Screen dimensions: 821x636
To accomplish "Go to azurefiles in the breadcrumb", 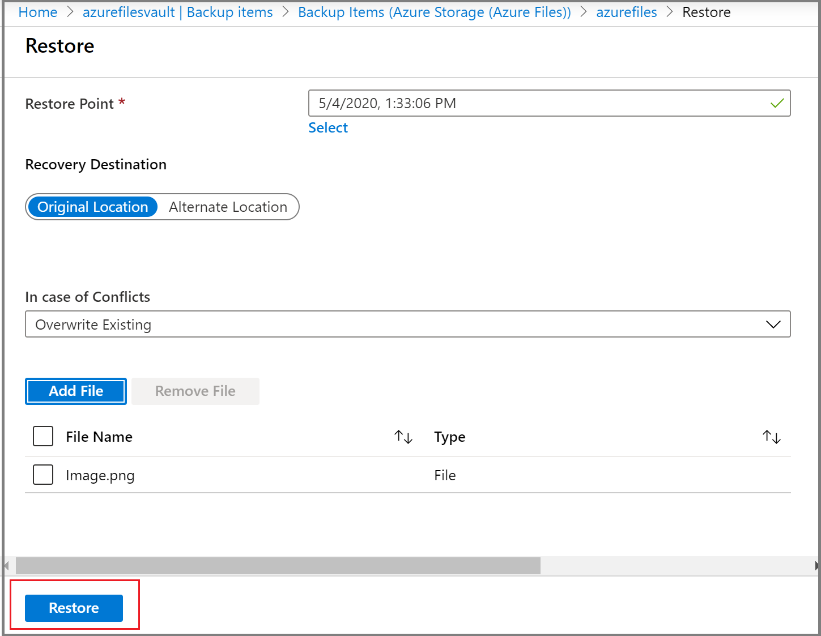I will tap(626, 12).
